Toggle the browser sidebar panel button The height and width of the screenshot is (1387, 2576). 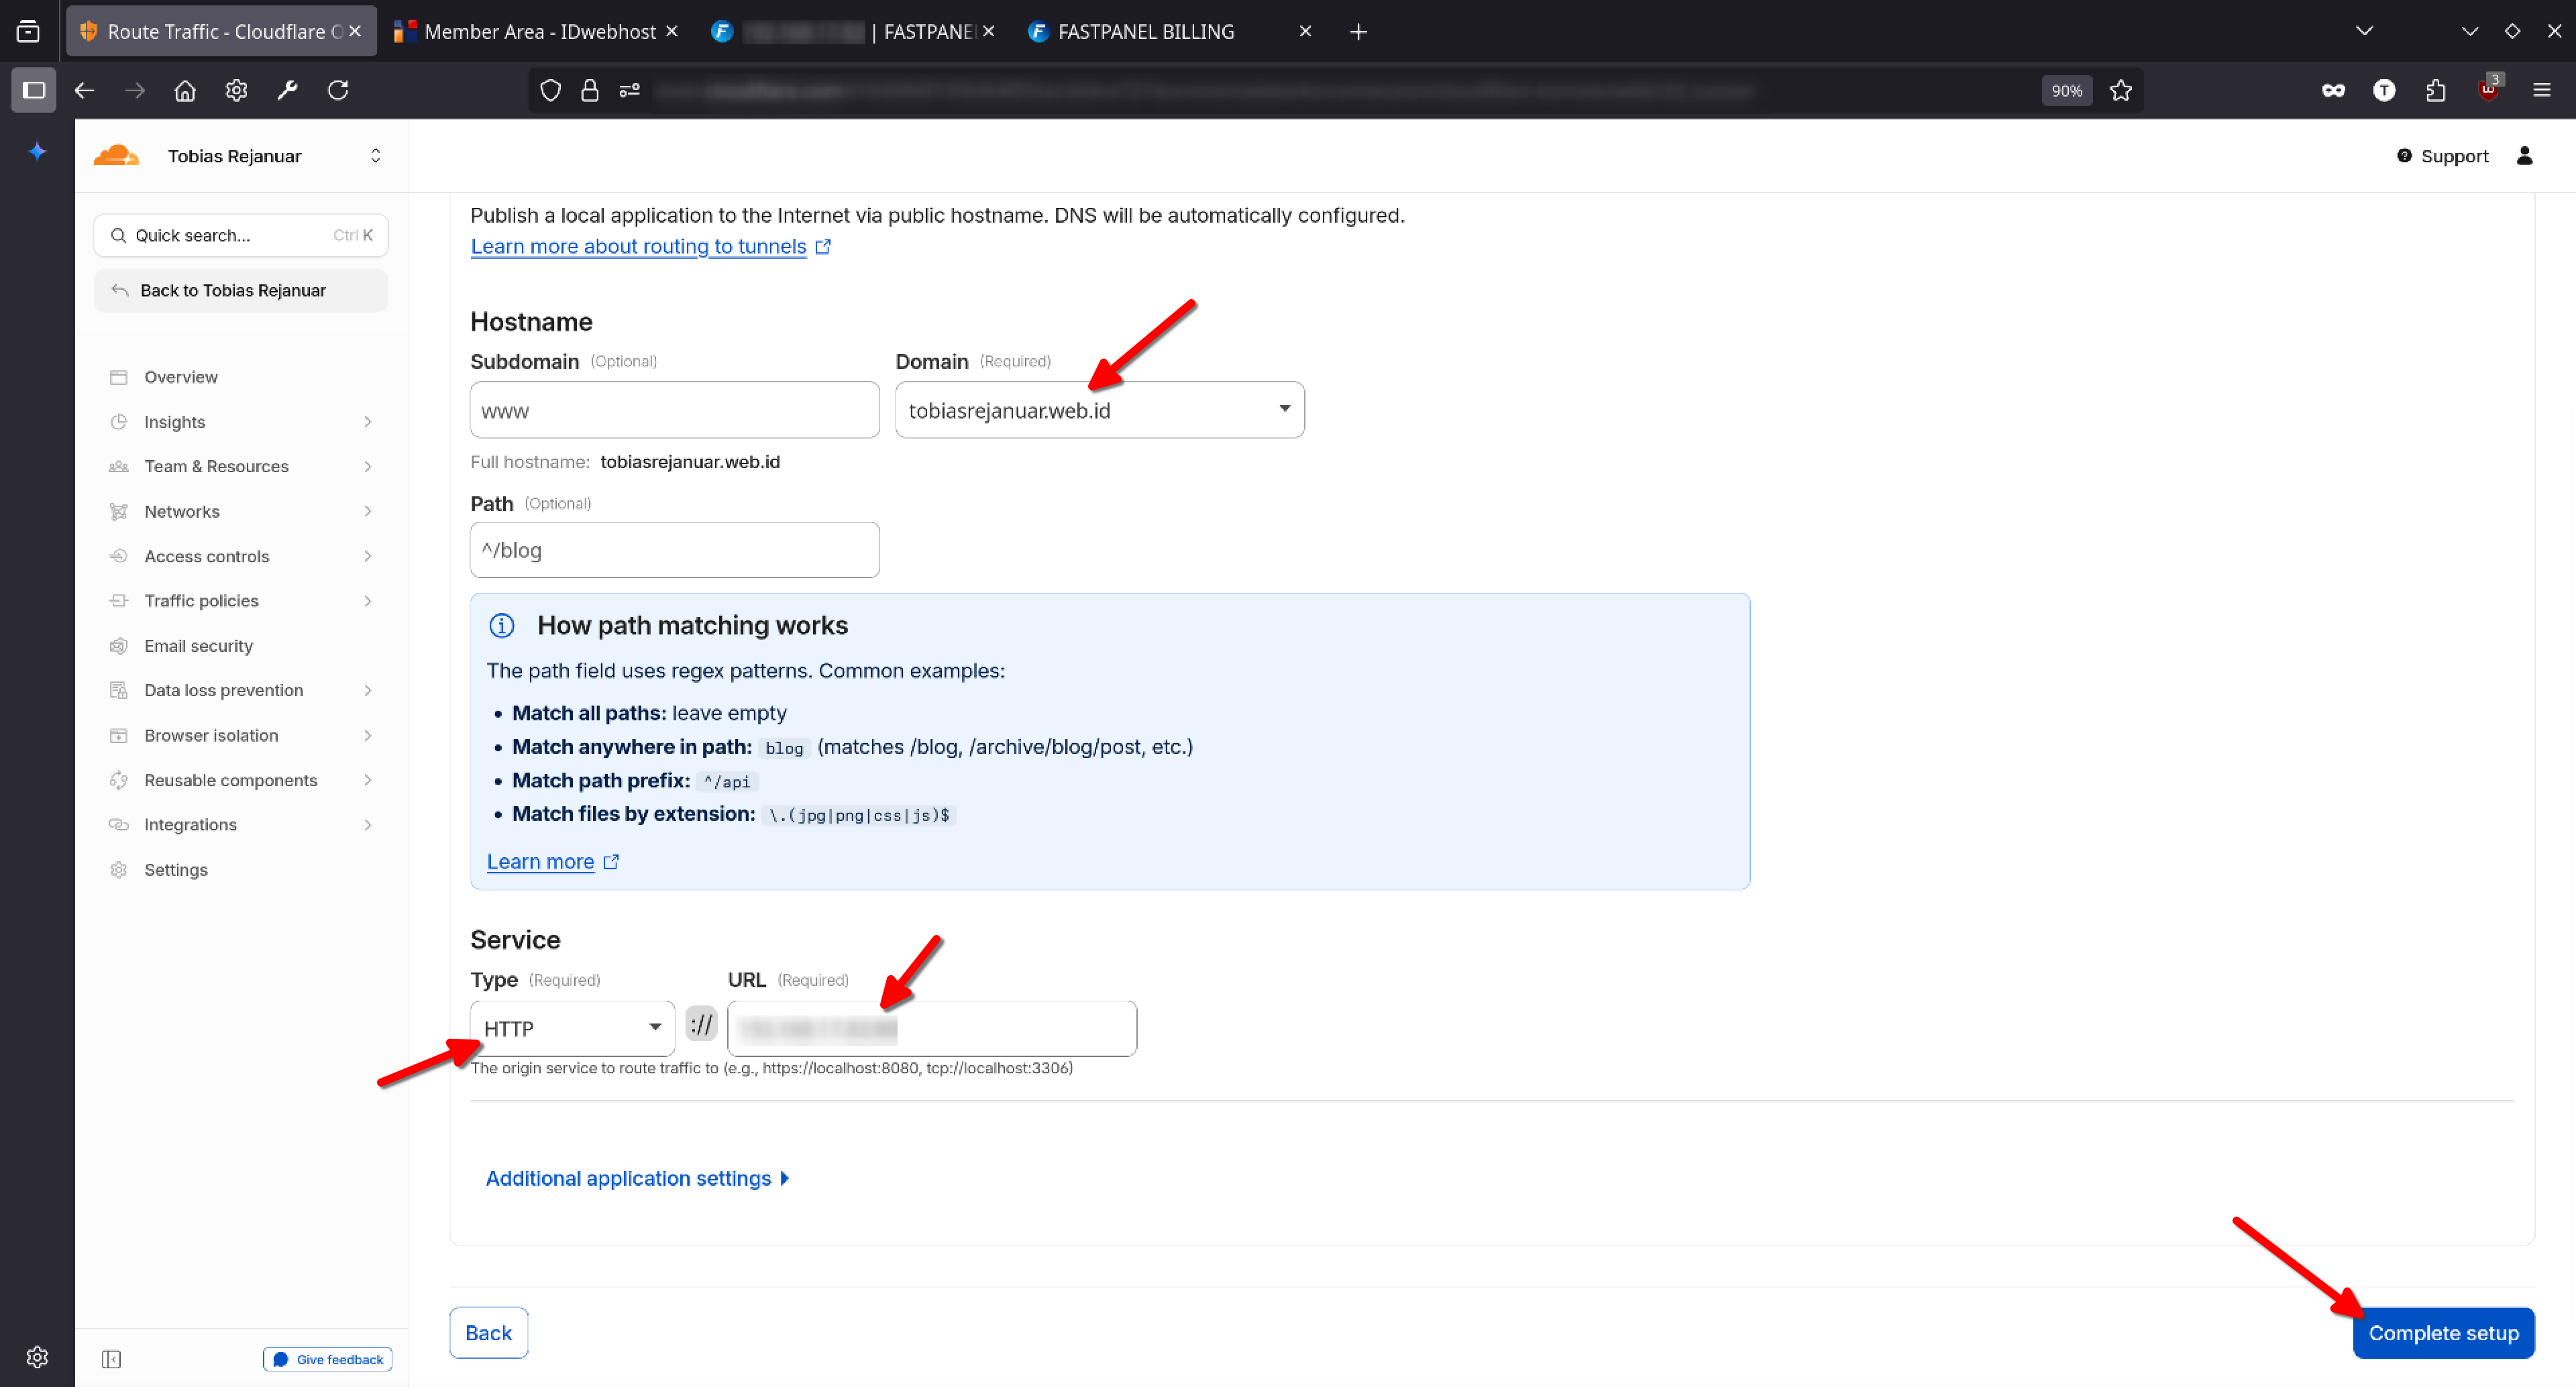[34, 91]
